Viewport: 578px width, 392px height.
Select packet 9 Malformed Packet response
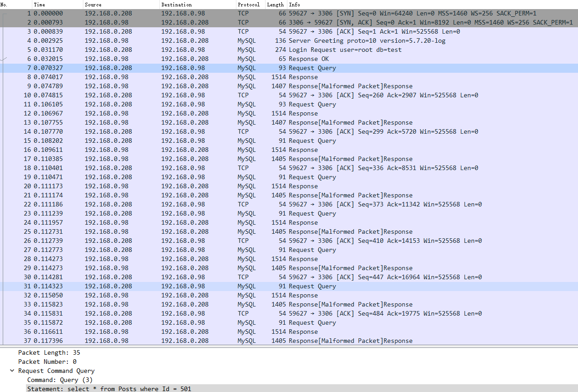pos(289,86)
